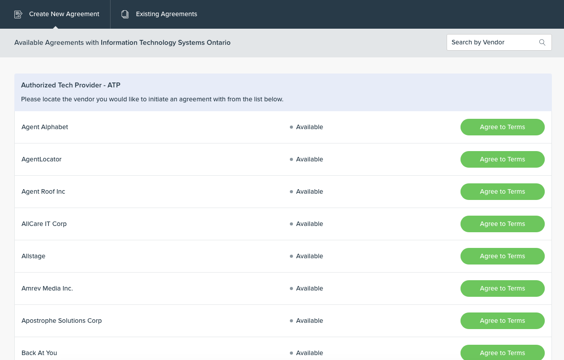The width and height of the screenshot is (564, 360).
Task: Agree to Terms for Agent Alphabet
Action: click(502, 127)
